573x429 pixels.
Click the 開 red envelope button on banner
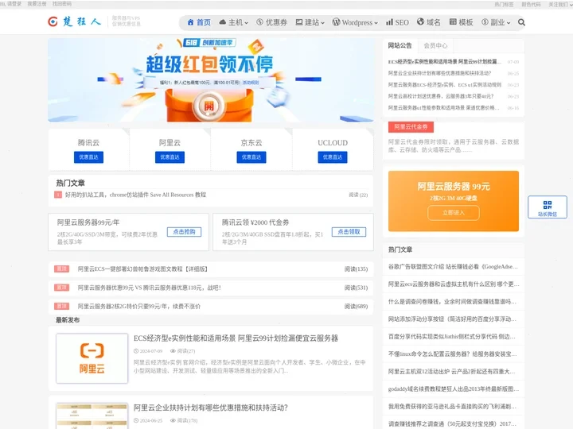(x=209, y=106)
